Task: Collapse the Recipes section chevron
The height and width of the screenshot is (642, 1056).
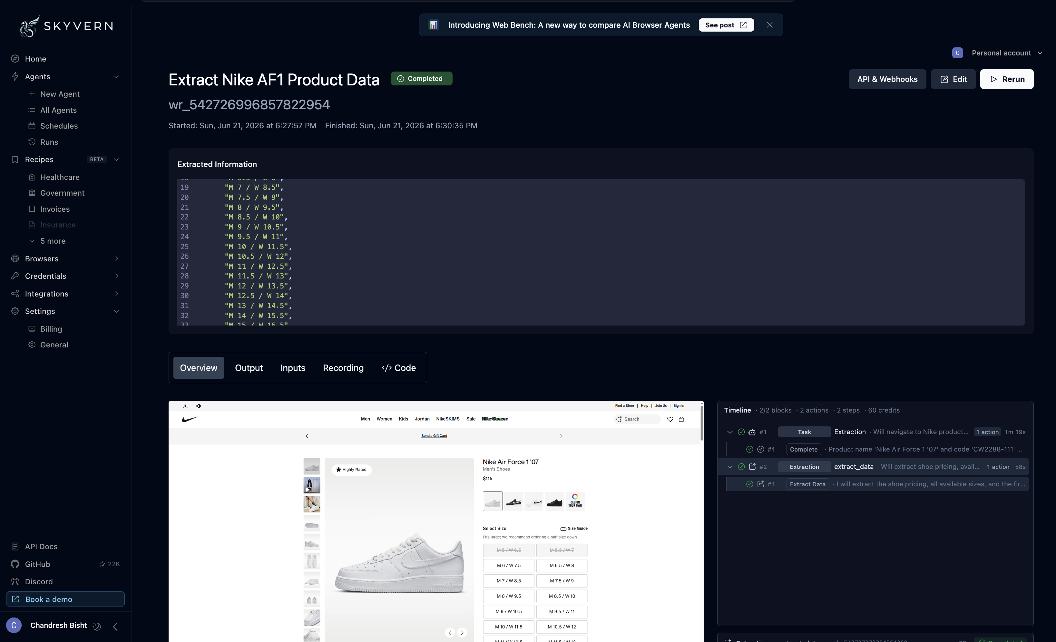Action: (116, 160)
